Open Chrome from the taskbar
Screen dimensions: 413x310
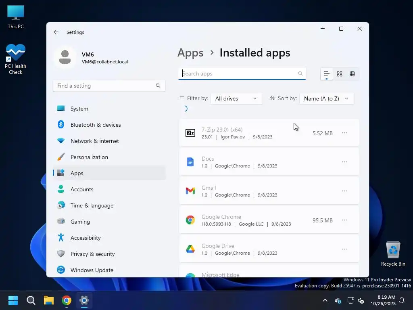[x=67, y=300]
